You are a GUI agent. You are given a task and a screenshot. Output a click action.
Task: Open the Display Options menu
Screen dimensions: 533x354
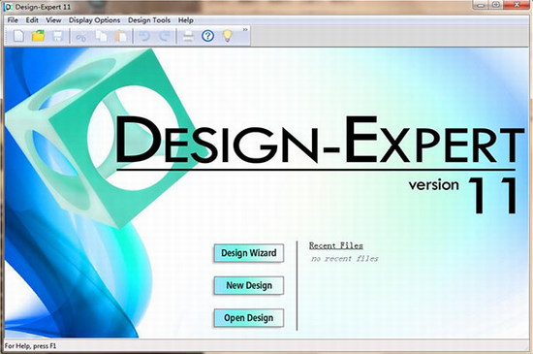coord(95,20)
